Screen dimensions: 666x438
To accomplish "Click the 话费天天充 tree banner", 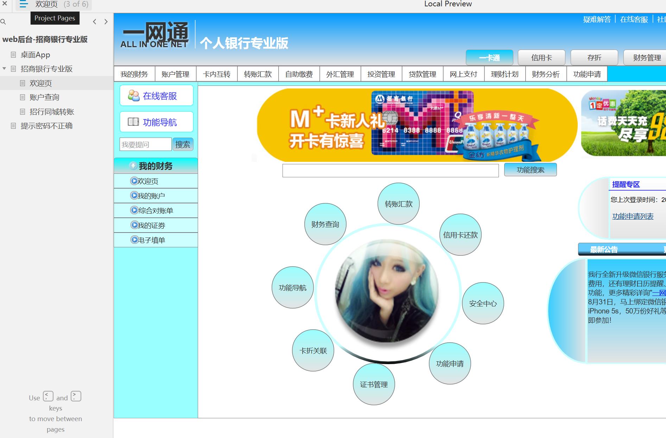I will (623, 123).
